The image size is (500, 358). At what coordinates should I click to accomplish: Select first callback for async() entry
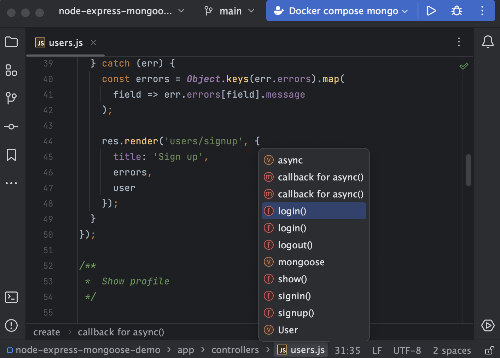314,177
